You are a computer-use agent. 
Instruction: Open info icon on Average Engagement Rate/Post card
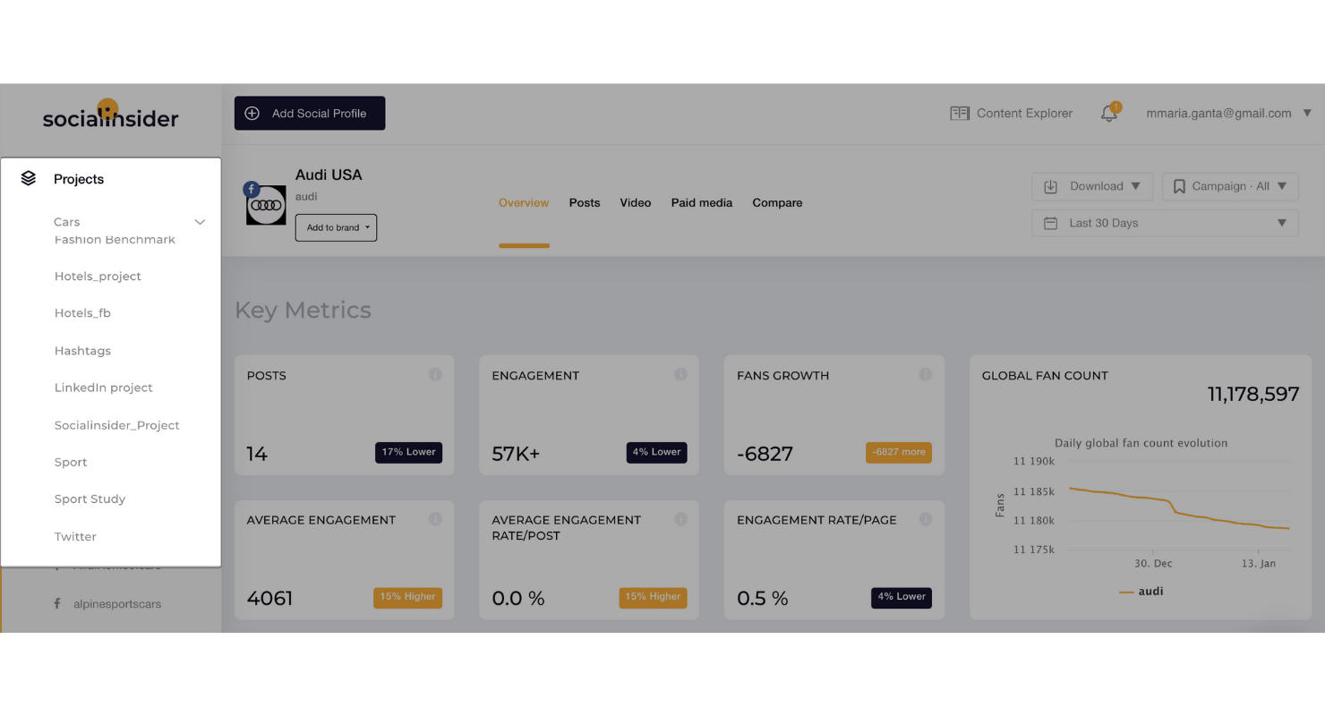click(x=680, y=519)
